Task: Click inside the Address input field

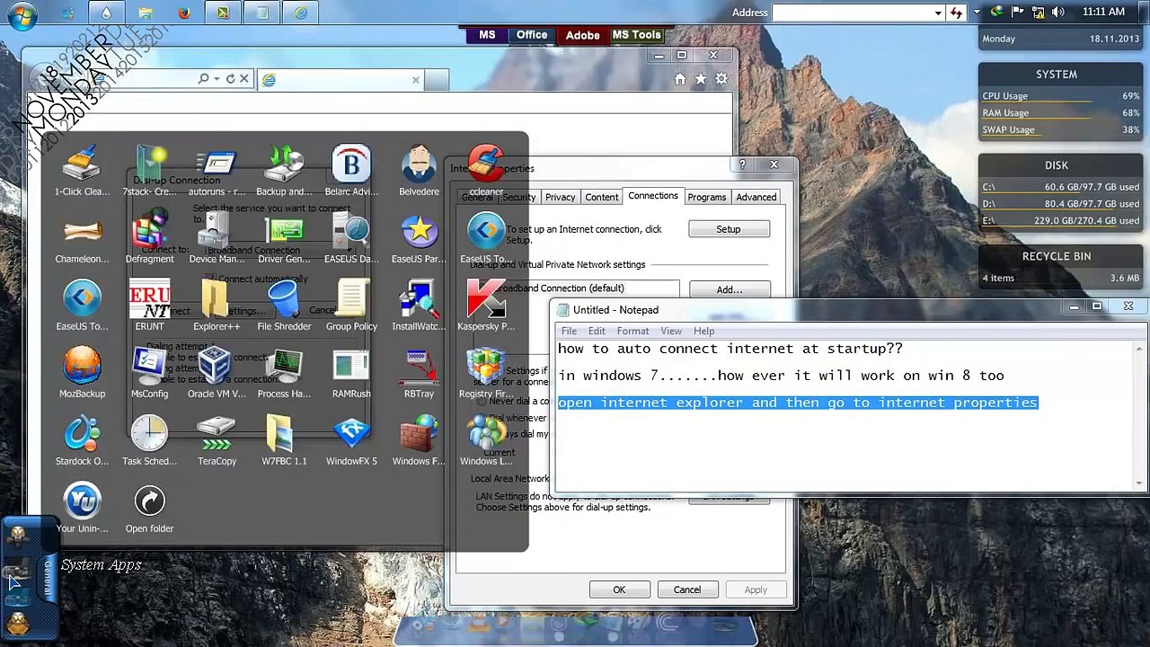Action: click(852, 13)
